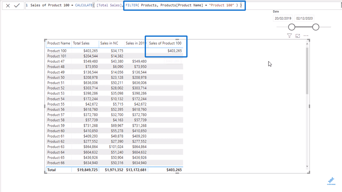Click total sales value $19,849,725
This screenshot has height=192, width=342.
pyautogui.click(x=88, y=170)
